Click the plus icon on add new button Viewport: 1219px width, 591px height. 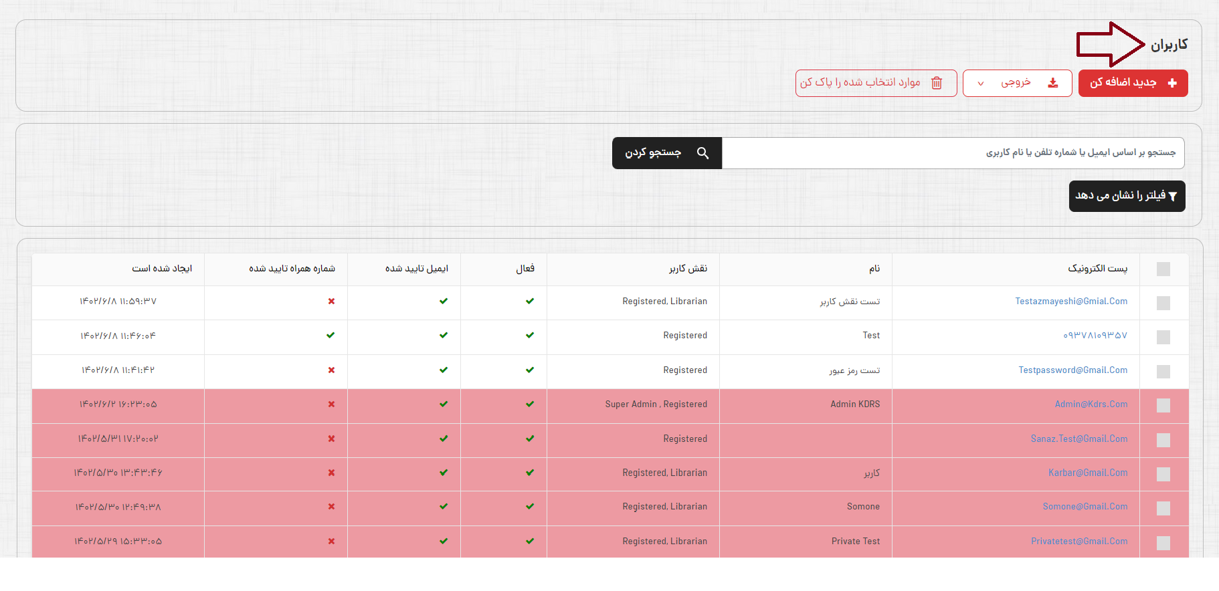pos(1171,83)
